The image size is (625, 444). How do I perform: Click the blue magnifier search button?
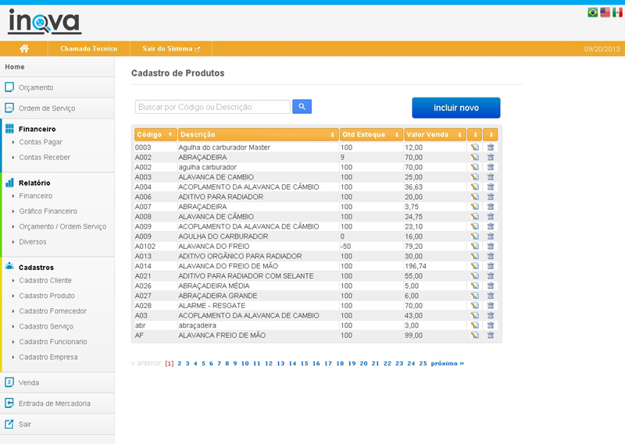pos(302,106)
